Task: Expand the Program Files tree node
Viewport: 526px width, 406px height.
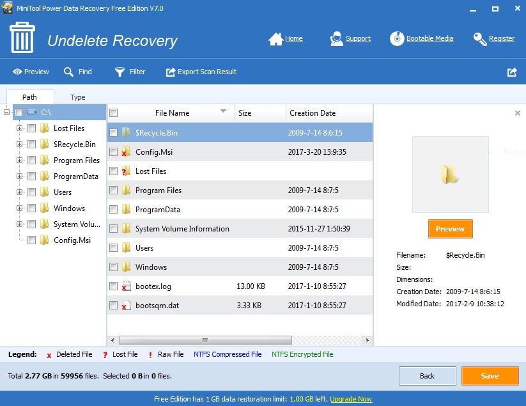Action: [x=19, y=160]
